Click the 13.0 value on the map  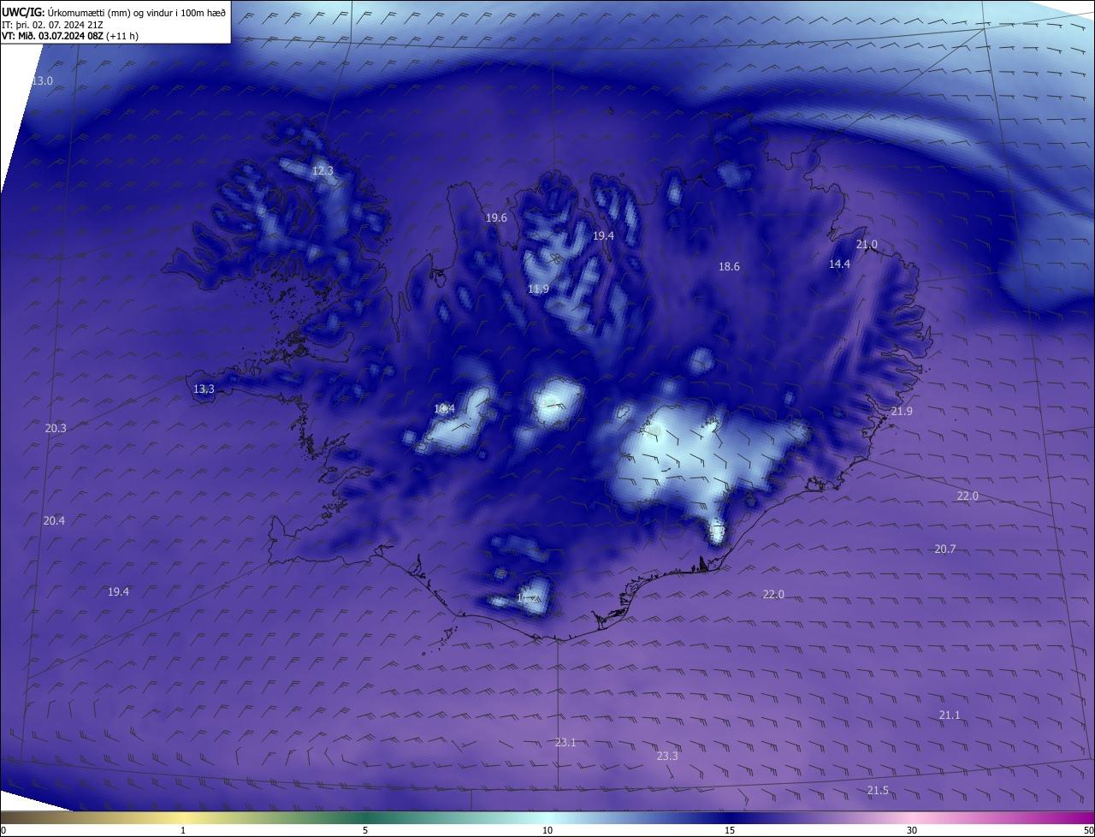42,80
